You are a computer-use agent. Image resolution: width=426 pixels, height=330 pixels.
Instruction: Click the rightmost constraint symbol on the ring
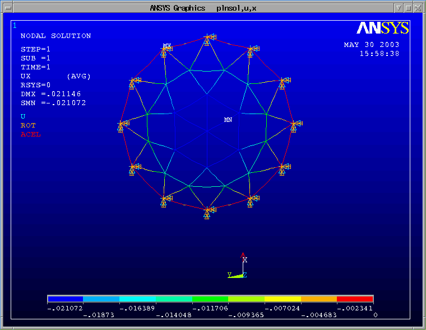tap(295, 126)
